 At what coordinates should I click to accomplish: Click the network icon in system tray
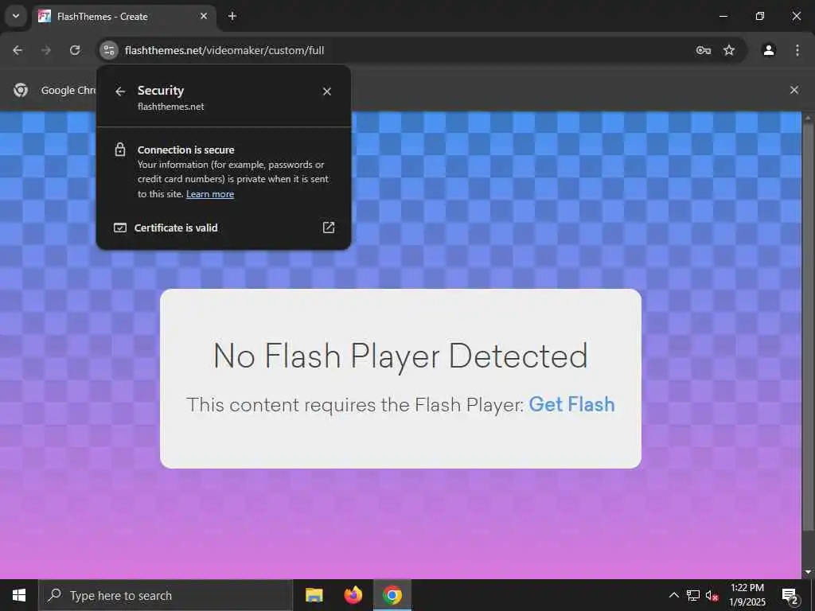[693, 595]
